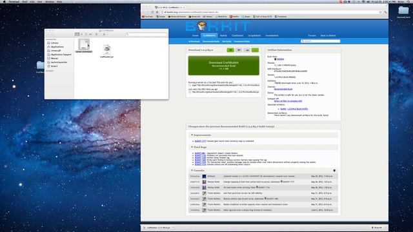This screenshot has height=232, width=413.
Task: Open the browser wrench settings menu
Action: (385, 12)
